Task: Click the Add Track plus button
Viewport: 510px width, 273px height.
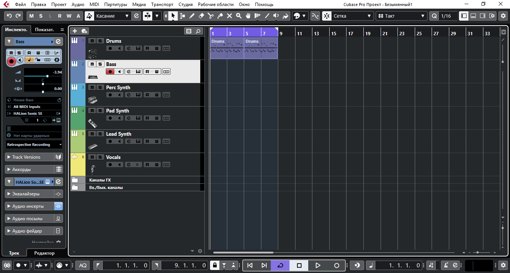Action: 75,31
